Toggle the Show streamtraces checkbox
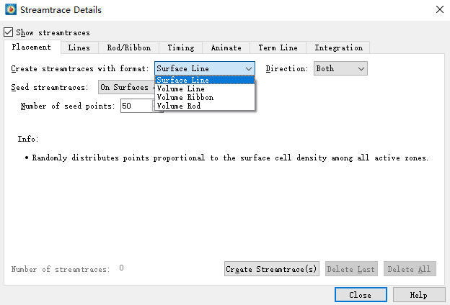Viewport: 450px width, 305px height. coord(9,32)
